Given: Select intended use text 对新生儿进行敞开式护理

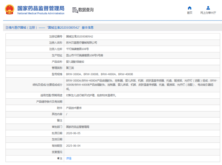Looking at the screenshot, I should point(91,95).
